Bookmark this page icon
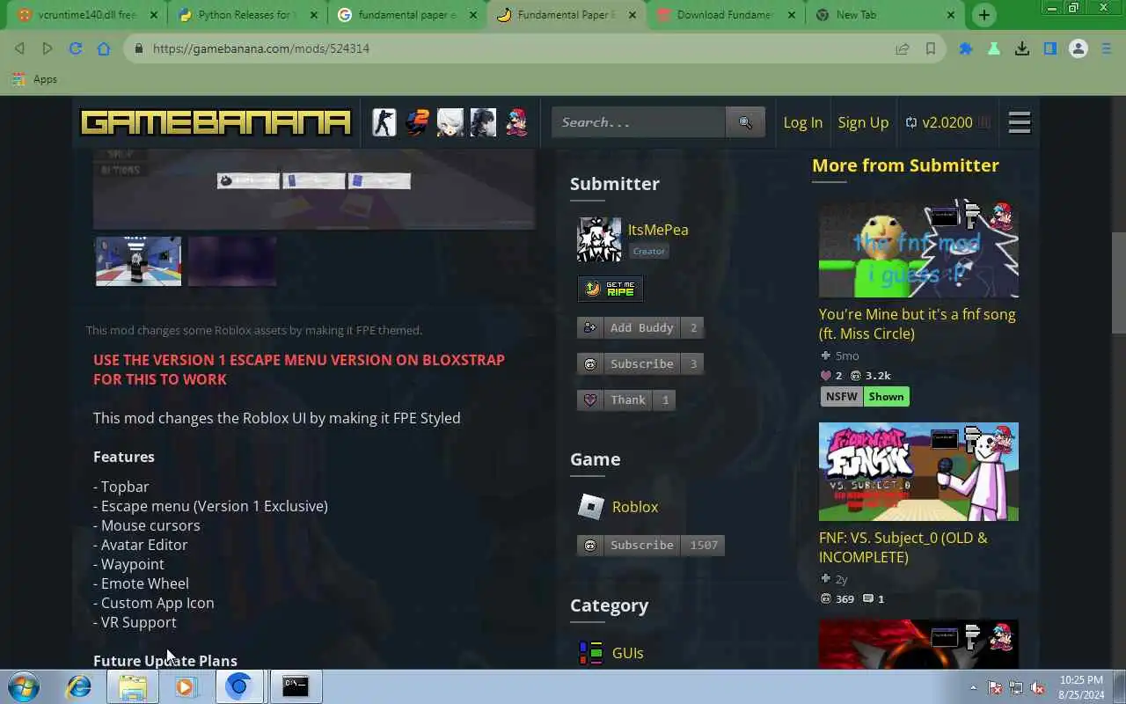Screen dimensions: 1126x704 pos(931,48)
